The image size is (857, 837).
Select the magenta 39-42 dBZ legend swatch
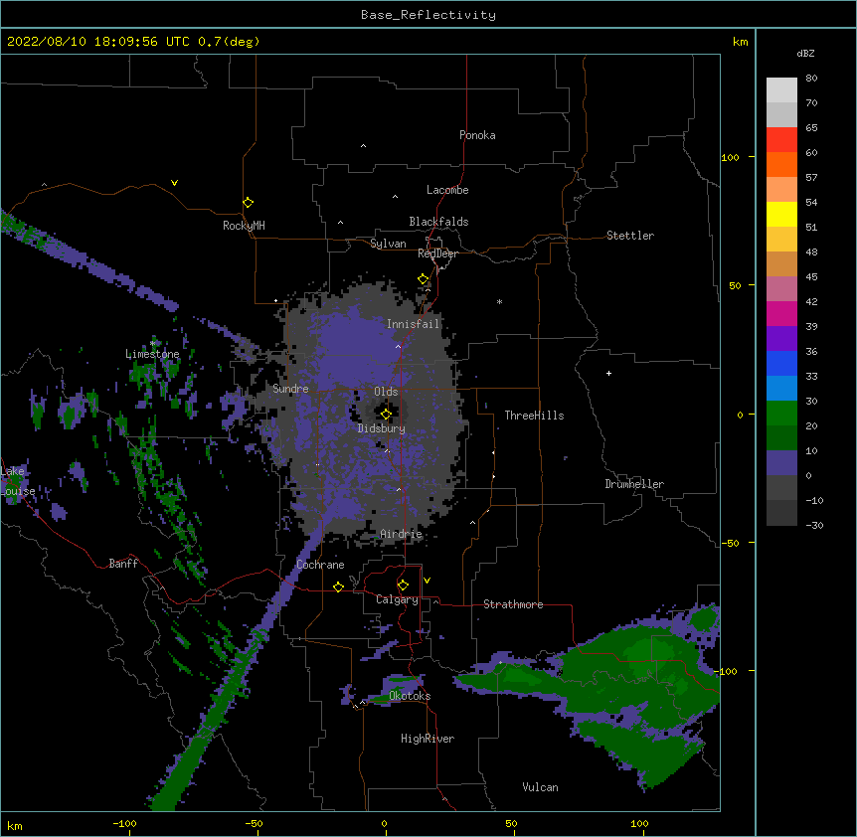click(781, 313)
